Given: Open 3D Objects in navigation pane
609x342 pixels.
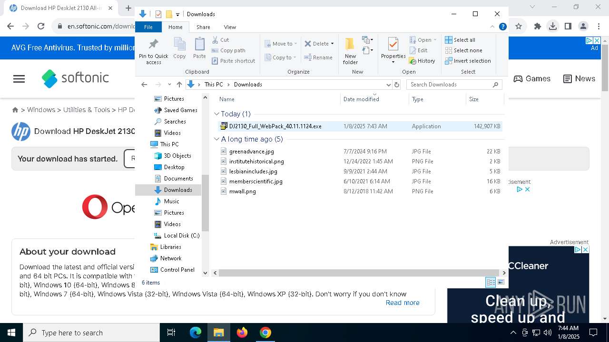Looking at the screenshot, I should point(173,156).
